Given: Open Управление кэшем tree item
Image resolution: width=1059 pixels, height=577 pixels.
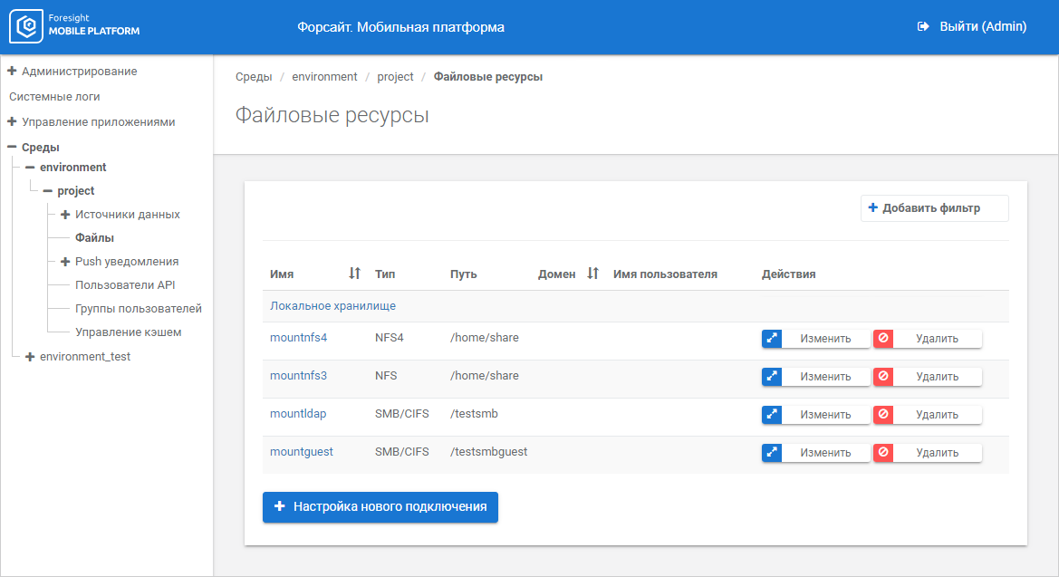Looking at the screenshot, I should 128,332.
